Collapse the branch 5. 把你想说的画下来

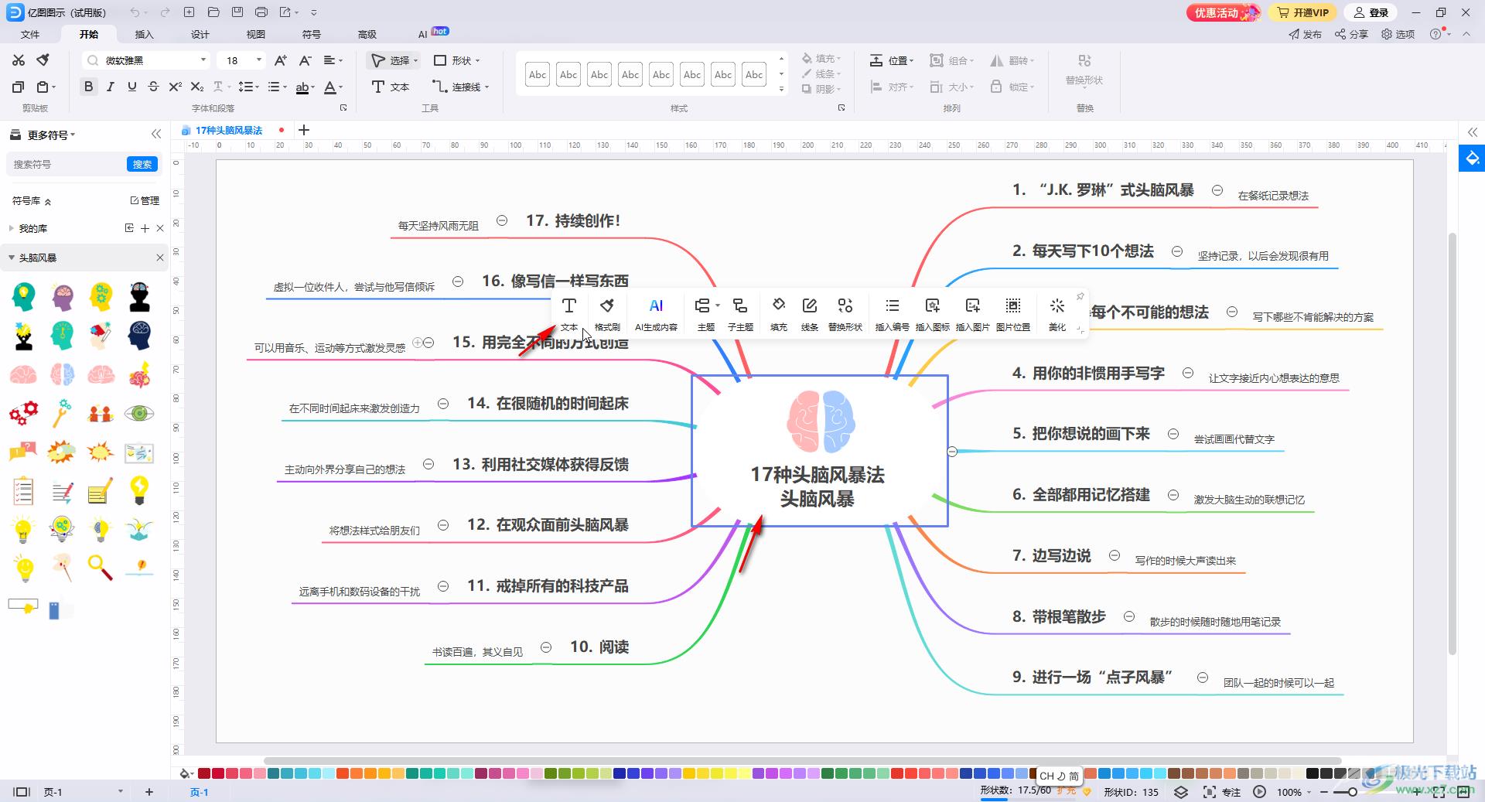pyautogui.click(x=1173, y=434)
